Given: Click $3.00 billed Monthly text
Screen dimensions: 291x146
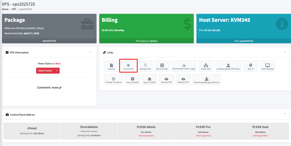Looking at the screenshot, I should (113, 30).
